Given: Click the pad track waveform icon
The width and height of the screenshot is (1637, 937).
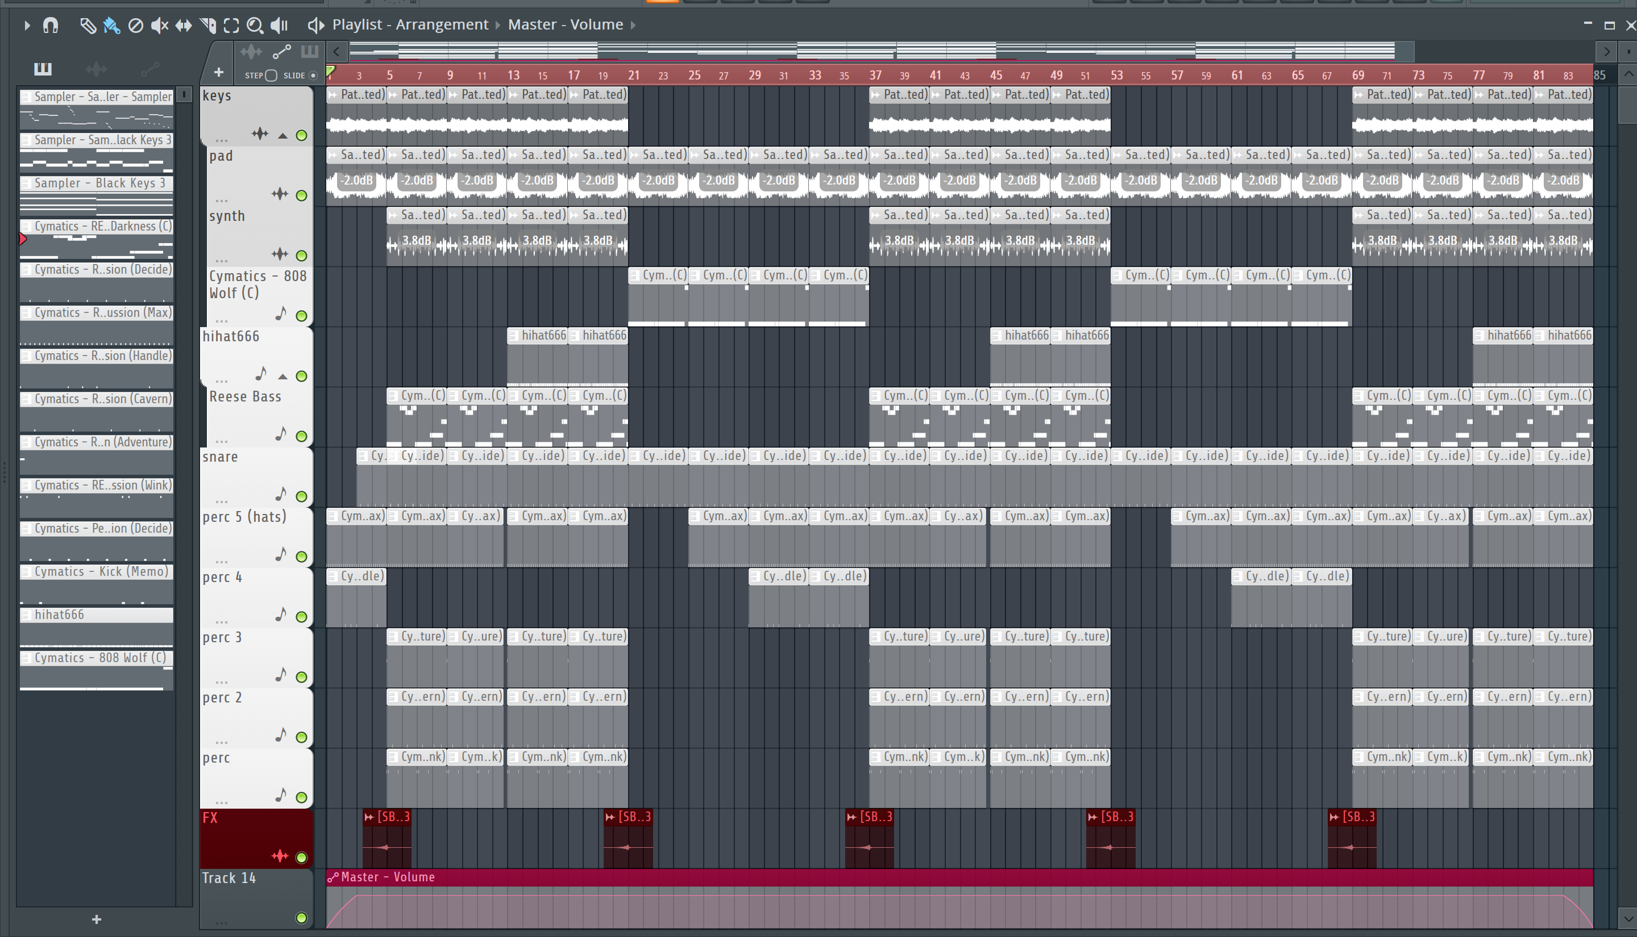Looking at the screenshot, I should pyautogui.click(x=280, y=194).
